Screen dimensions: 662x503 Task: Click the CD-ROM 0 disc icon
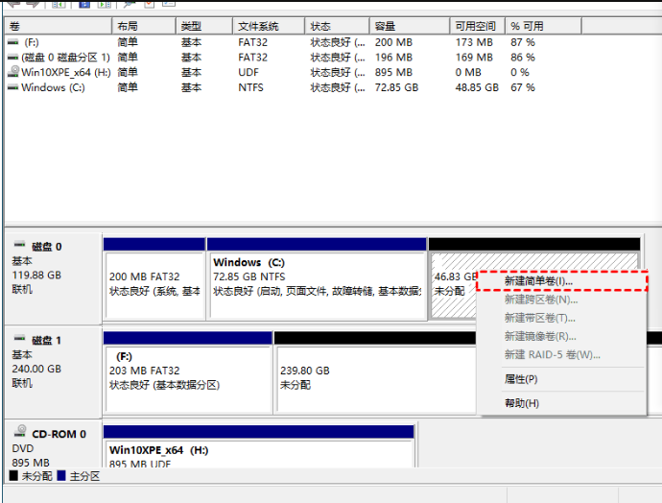pos(20,431)
